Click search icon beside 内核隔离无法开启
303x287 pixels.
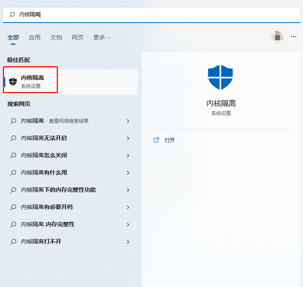13,138
